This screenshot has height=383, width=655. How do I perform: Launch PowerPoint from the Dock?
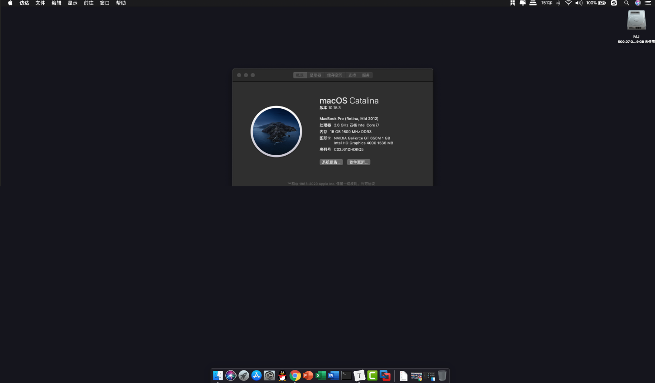tap(308, 375)
